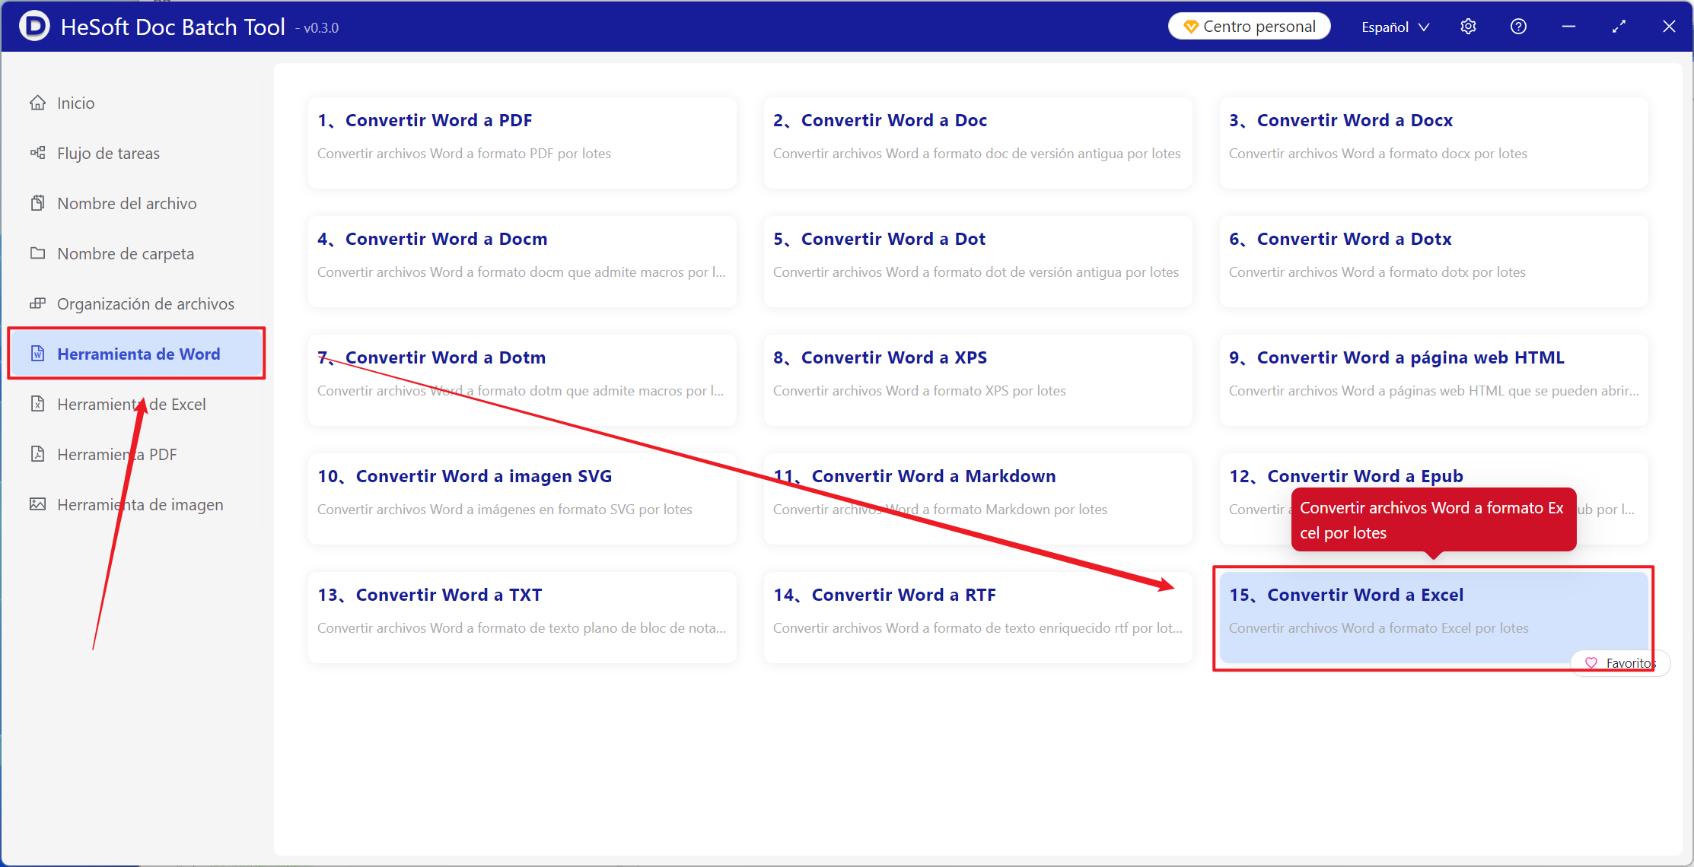This screenshot has height=867, width=1694.
Task: Open Convertir Word a PDF
Action: coord(522,143)
